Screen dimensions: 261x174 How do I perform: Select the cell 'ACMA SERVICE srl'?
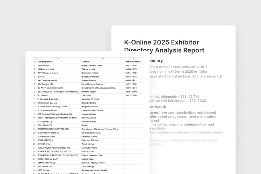[x=59, y=140]
